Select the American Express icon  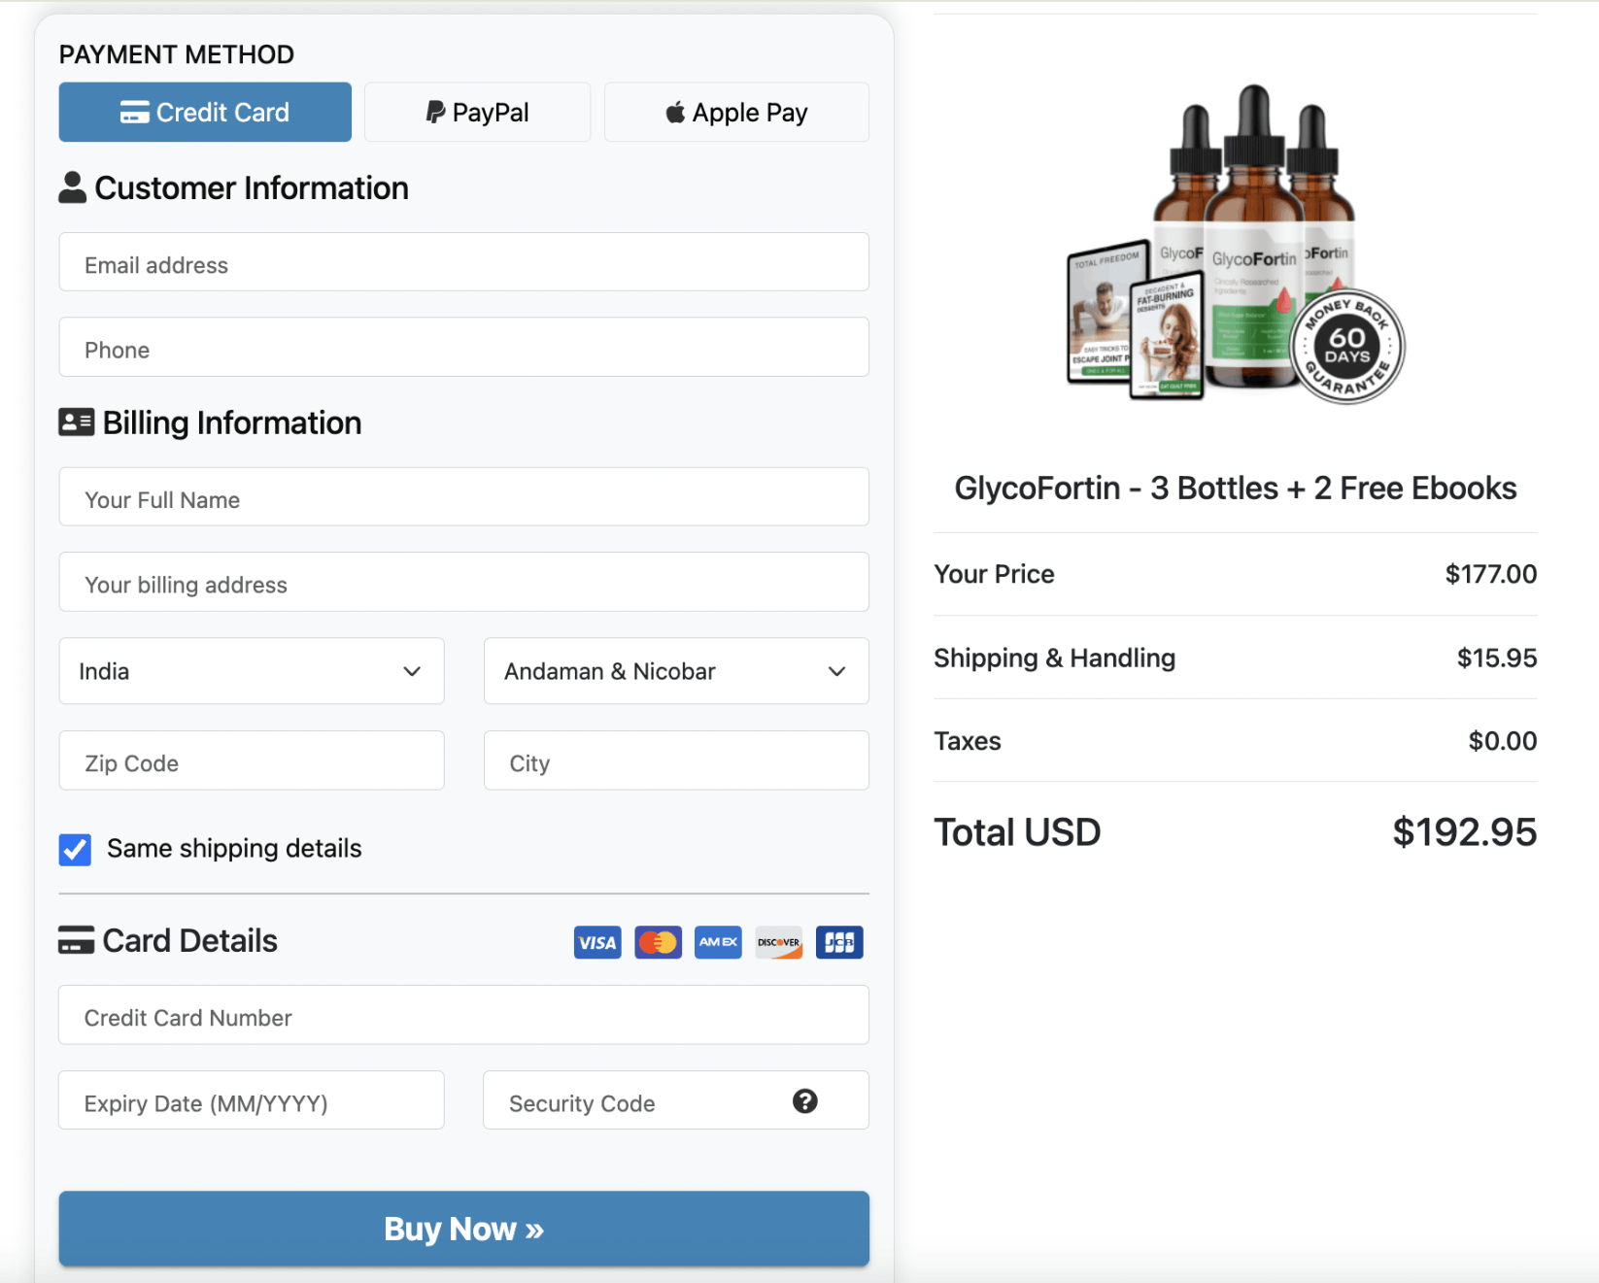[x=718, y=942]
